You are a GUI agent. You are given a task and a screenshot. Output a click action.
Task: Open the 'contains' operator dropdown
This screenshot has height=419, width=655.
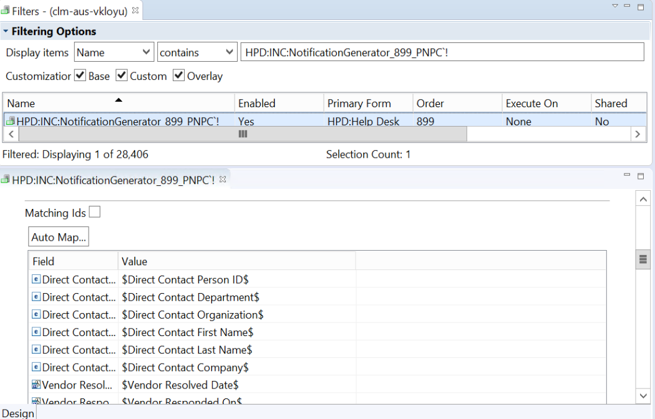(x=197, y=53)
